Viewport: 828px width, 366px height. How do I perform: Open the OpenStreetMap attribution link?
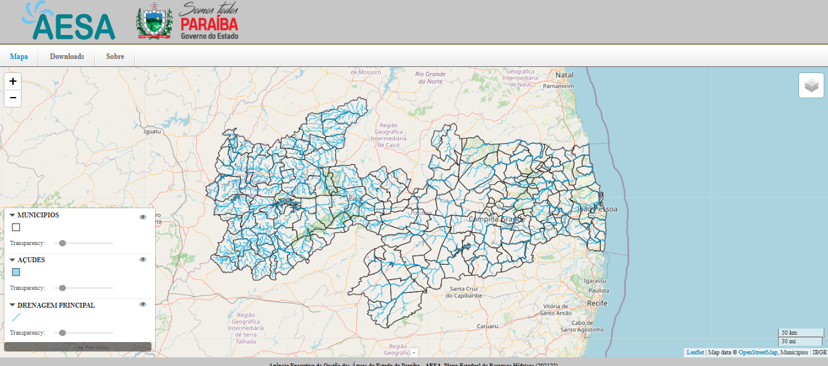pyautogui.click(x=758, y=352)
